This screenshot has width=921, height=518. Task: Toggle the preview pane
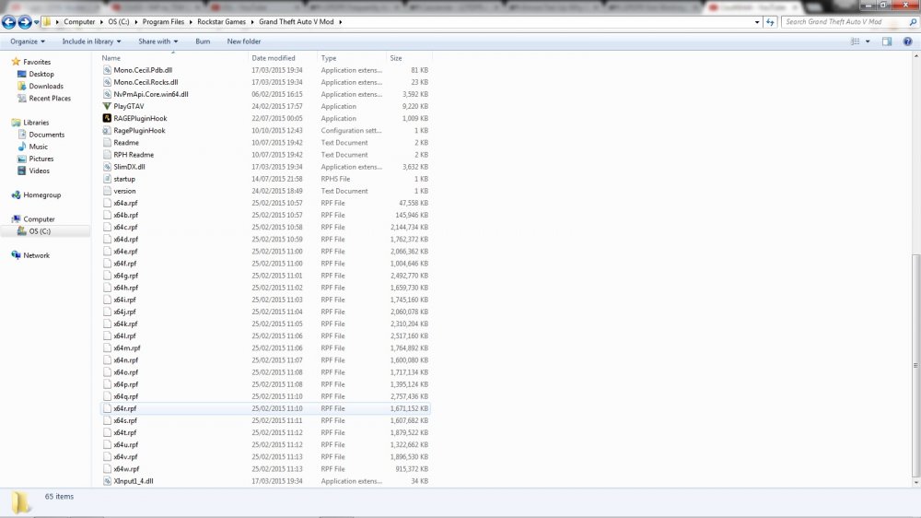point(887,41)
